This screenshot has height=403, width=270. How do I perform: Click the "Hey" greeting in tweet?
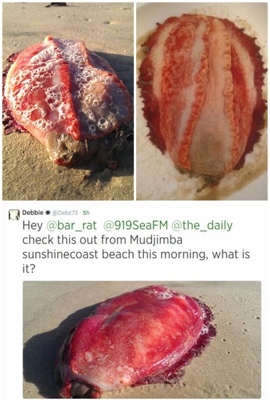coord(32,226)
